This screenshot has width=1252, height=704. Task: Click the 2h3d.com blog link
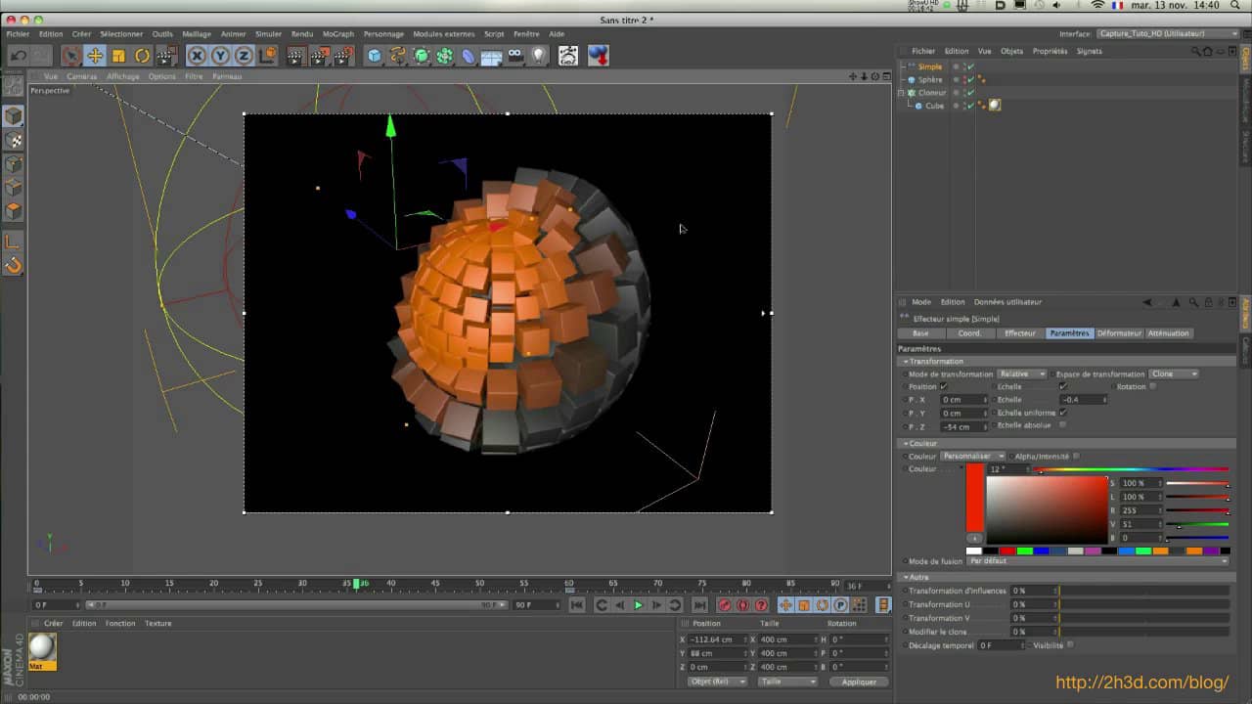1141,682
